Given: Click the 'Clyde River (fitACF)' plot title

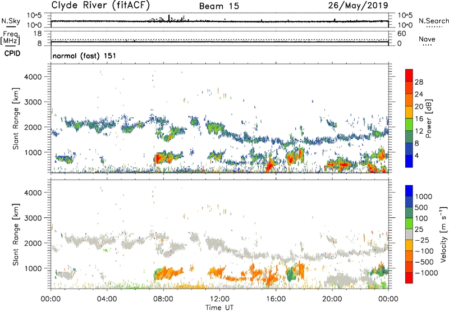Looking at the screenshot, I should click(x=100, y=5).
